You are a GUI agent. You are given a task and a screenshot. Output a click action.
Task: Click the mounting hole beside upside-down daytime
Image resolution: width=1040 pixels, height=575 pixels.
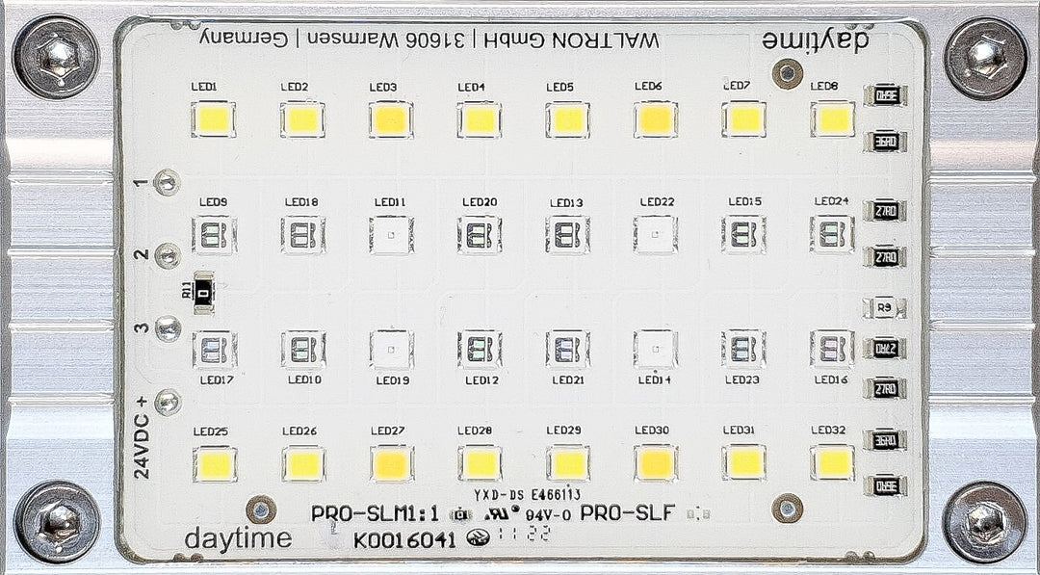coord(788,73)
